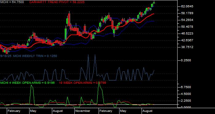Click the latest green candlestick at chart top

154,3
